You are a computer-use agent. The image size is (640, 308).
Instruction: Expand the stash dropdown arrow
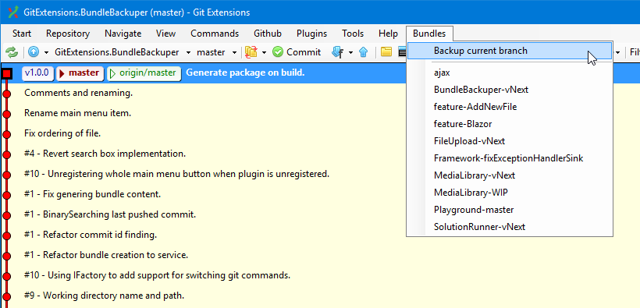(x=264, y=52)
